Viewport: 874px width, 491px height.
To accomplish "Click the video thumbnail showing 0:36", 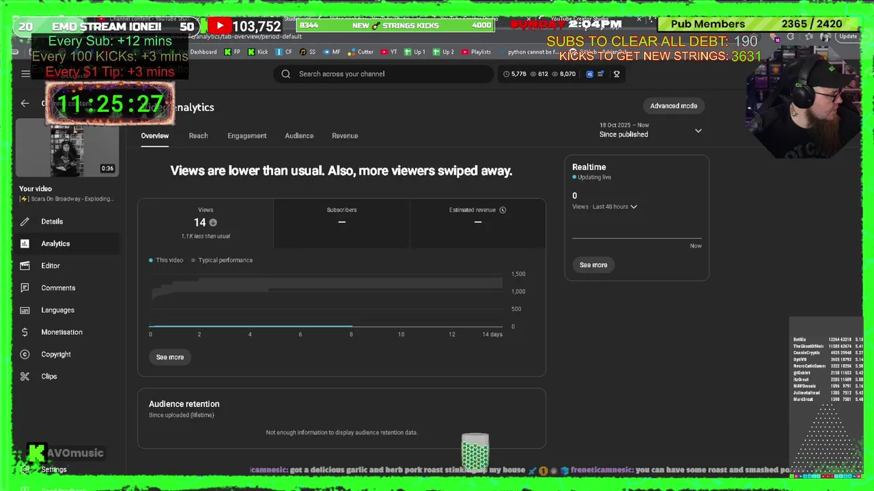I will (67, 148).
